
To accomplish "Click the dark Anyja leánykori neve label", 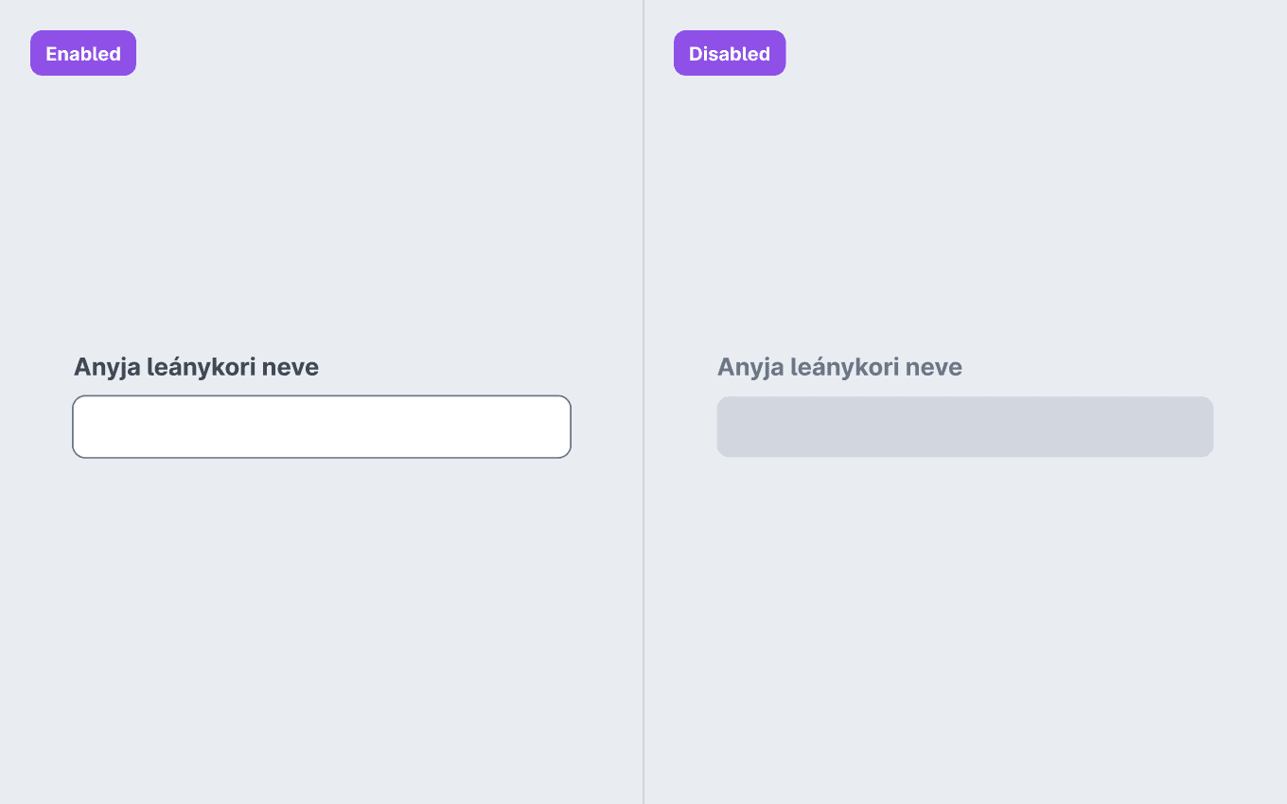I will click(x=196, y=367).
